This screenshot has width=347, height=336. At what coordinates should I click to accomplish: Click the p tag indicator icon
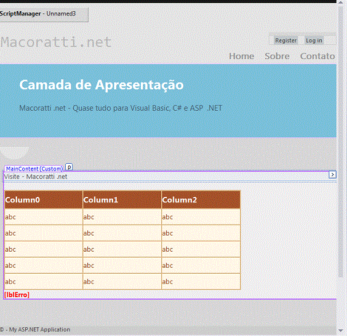point(69,167)
